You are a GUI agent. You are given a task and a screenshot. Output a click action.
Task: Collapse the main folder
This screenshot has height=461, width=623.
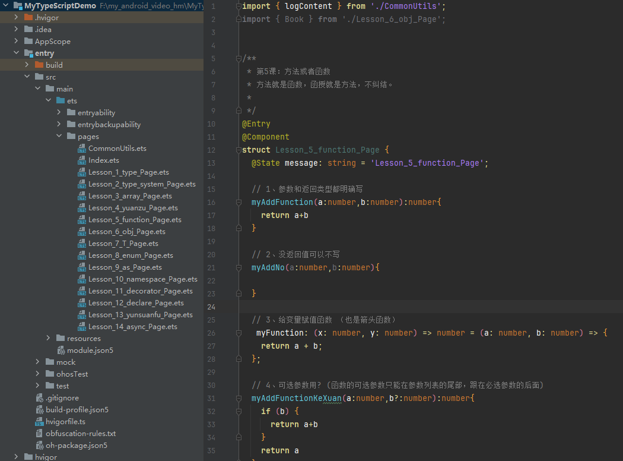[37, 89]
